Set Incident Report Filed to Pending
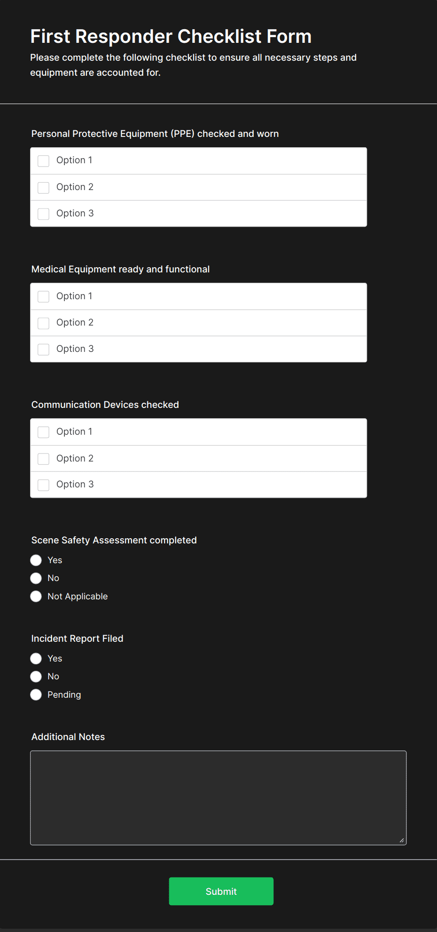The image size is (437, 932). [x=36, y=695]
